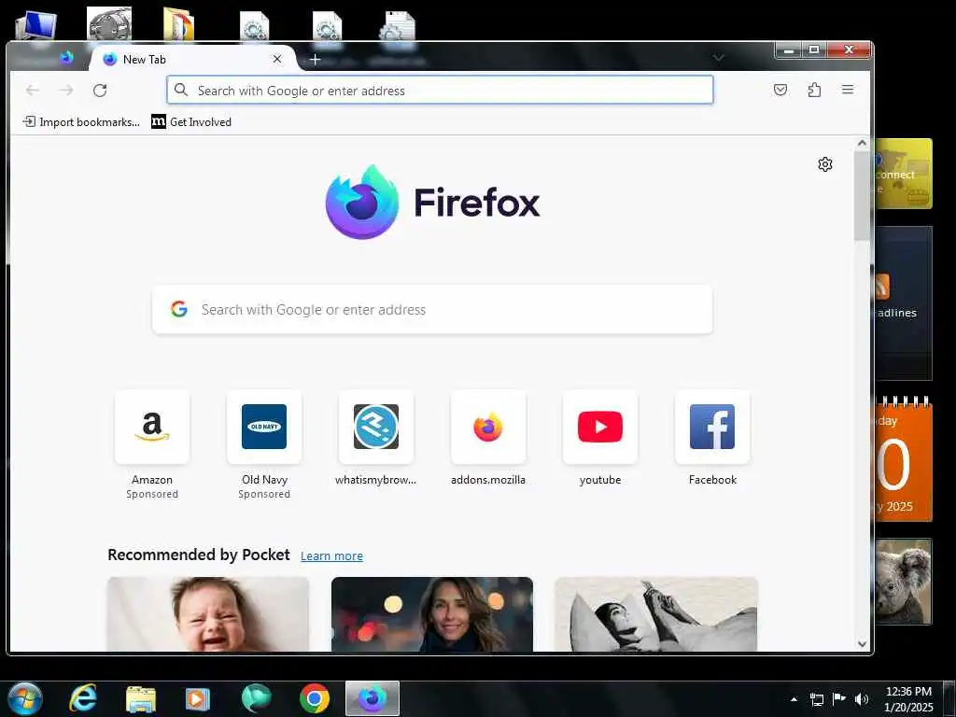The height and width of the screenshot is (717, 956).
Task: Close the New Tab tab
Action: point(276,59)
